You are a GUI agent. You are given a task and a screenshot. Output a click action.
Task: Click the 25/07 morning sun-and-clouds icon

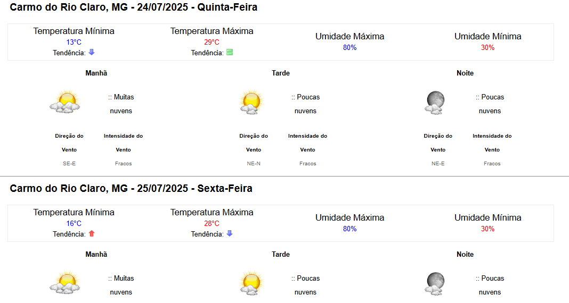65,282
